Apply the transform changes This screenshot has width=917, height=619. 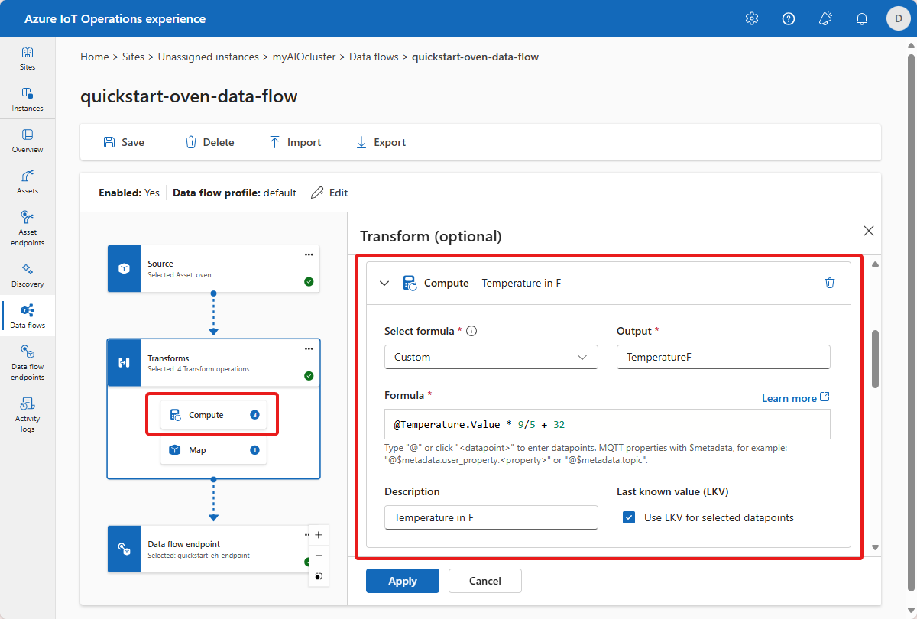point(402,581)
